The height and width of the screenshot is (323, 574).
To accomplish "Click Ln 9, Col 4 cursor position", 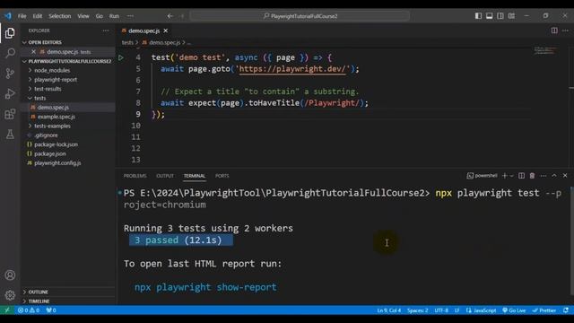I will point(388,310).
